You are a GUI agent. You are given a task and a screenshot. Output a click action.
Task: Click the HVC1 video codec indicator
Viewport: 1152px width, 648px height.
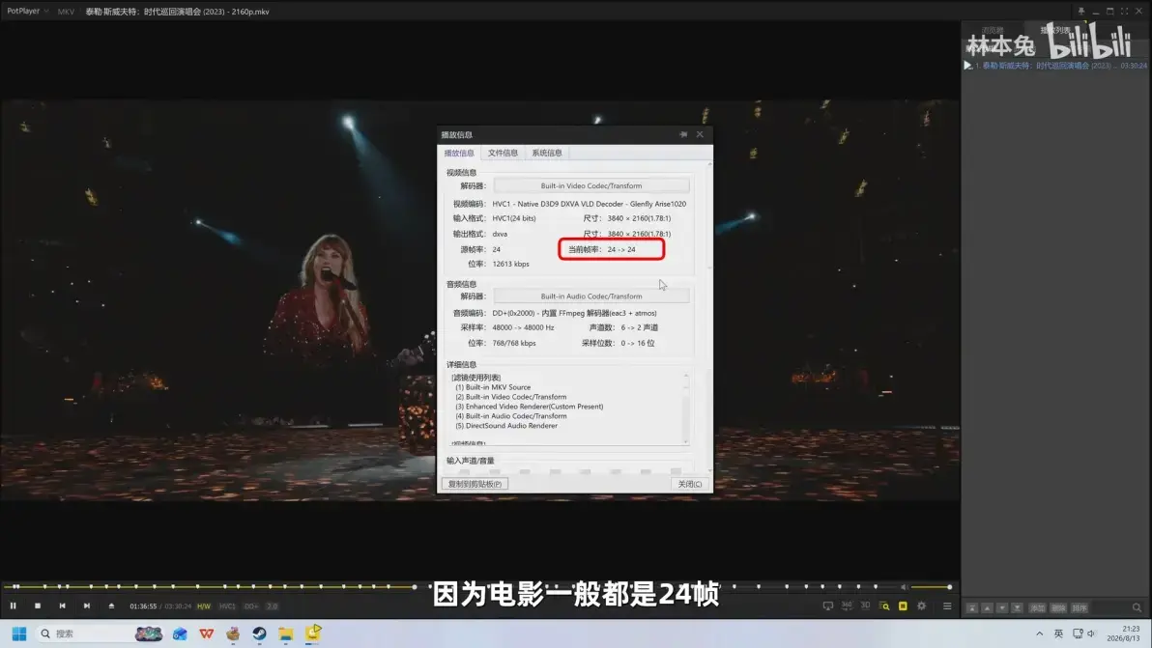[x=227, y=606]
